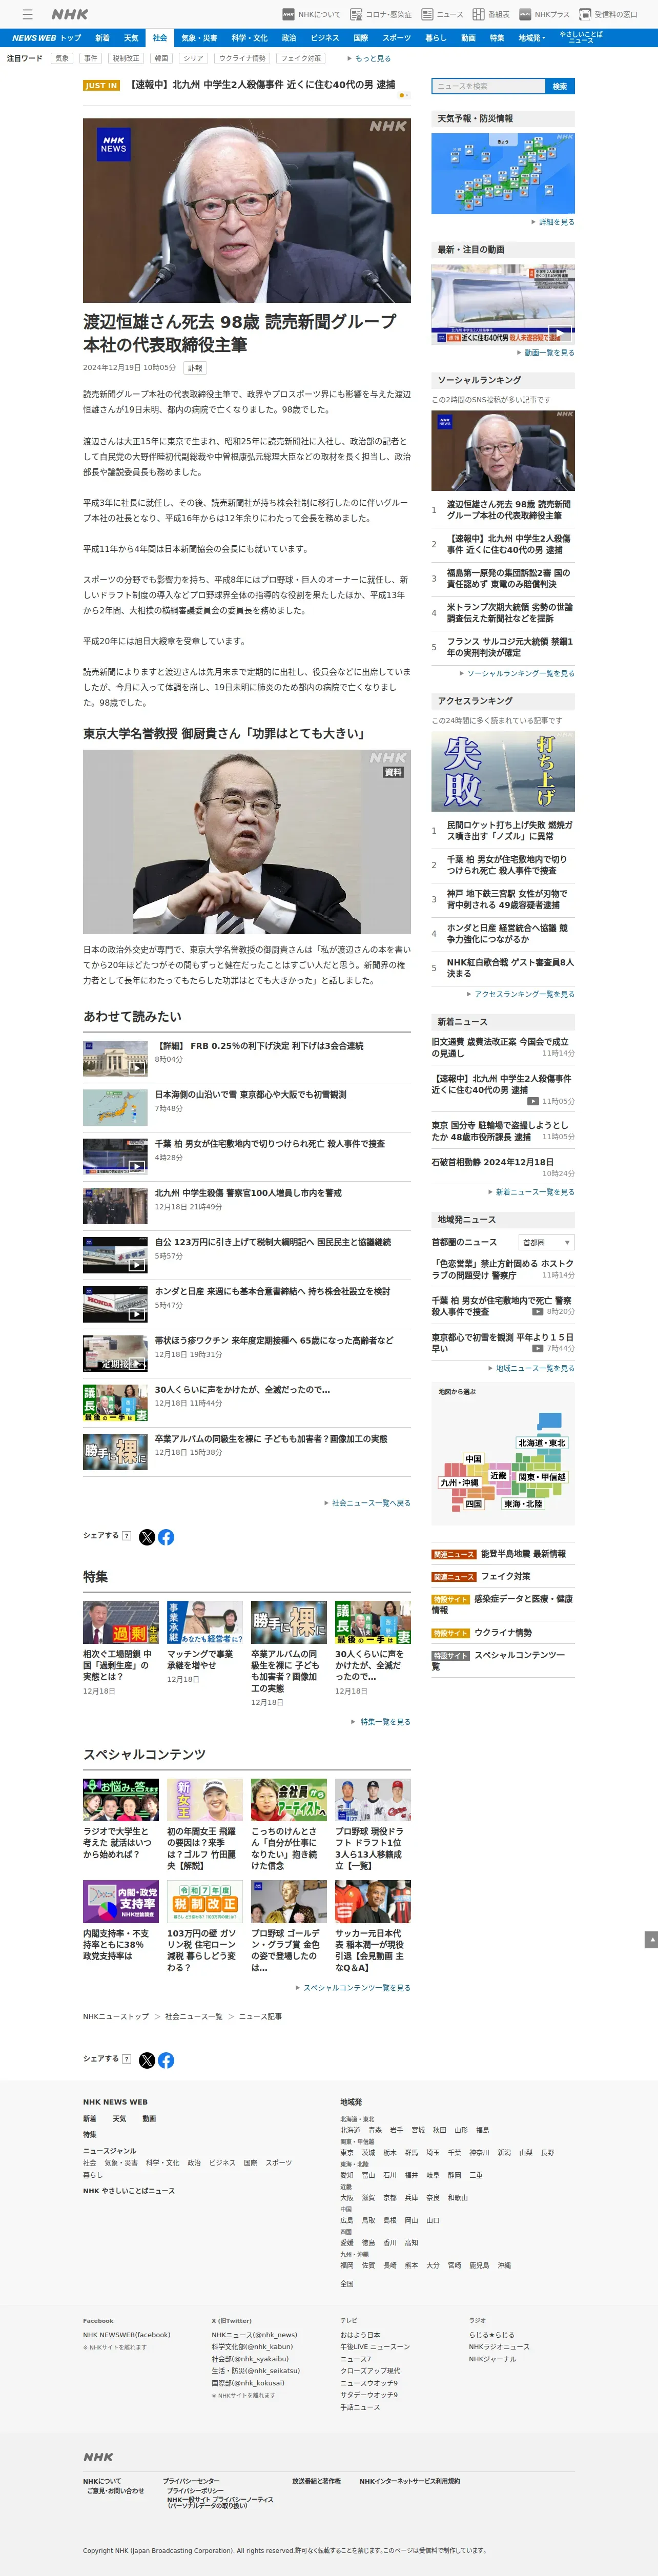The height and width of the screenshot is (2576, 658).
Task: Click the ウクライナ情勢 keyword tag
Action: (x=242, y=58)
